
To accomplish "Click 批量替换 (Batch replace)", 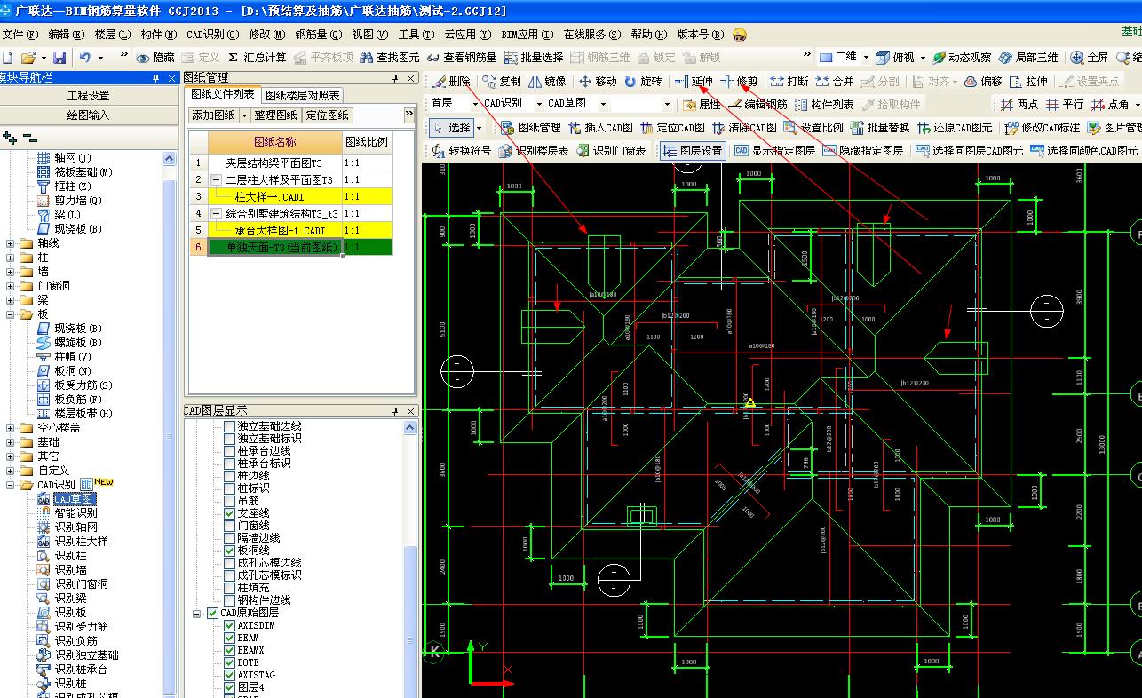I will coord(880,127).
